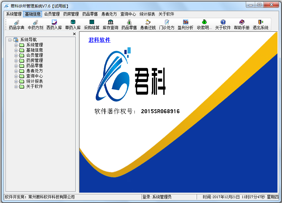Click the 登录:系统管理员 status bar entry
The width and height of the screenshot is (282, 203).
coord(157,197)
